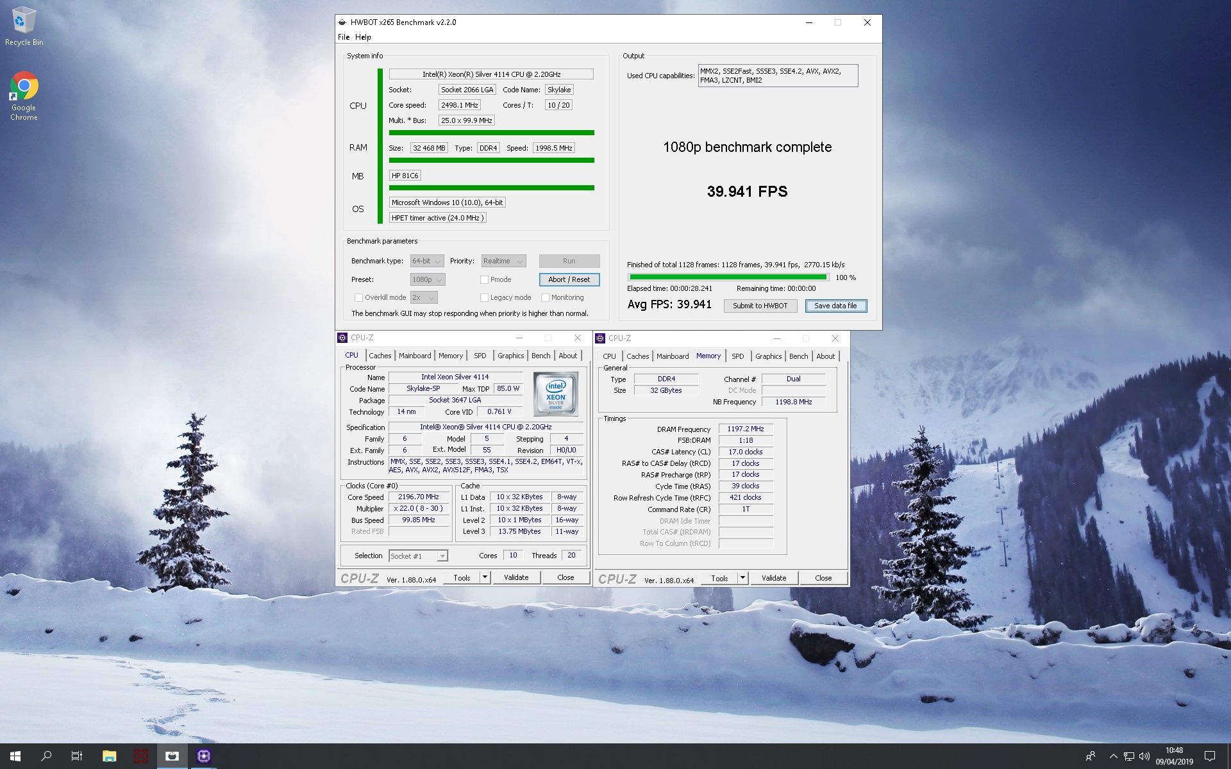Launch the Google Chrome desktop shortcut
This screenshot has width=1231, height=769.
tap(24, 95)
